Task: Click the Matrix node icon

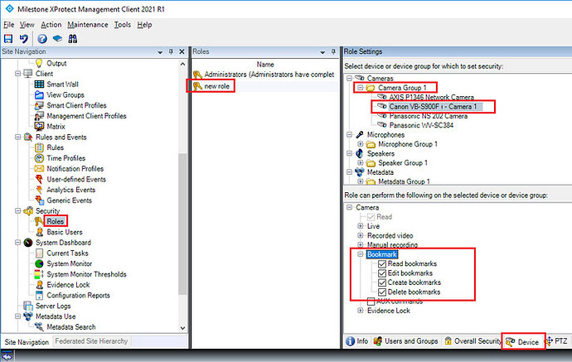Action: [39, 127]
